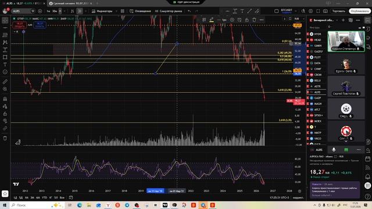This screenshot has height=209, width=372.
Task: Lock the selected drawing
Action: (x=246, y=20)
